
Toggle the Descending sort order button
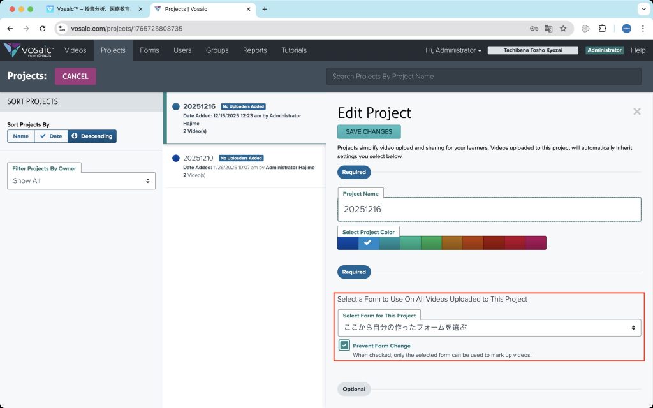tap(92, 136)
